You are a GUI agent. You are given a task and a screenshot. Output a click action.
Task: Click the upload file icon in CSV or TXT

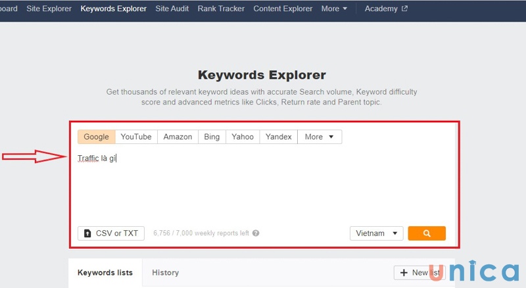pos(87,233)
